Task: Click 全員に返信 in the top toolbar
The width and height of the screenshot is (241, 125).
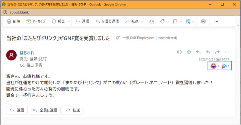Action: [x=107, y=21]
